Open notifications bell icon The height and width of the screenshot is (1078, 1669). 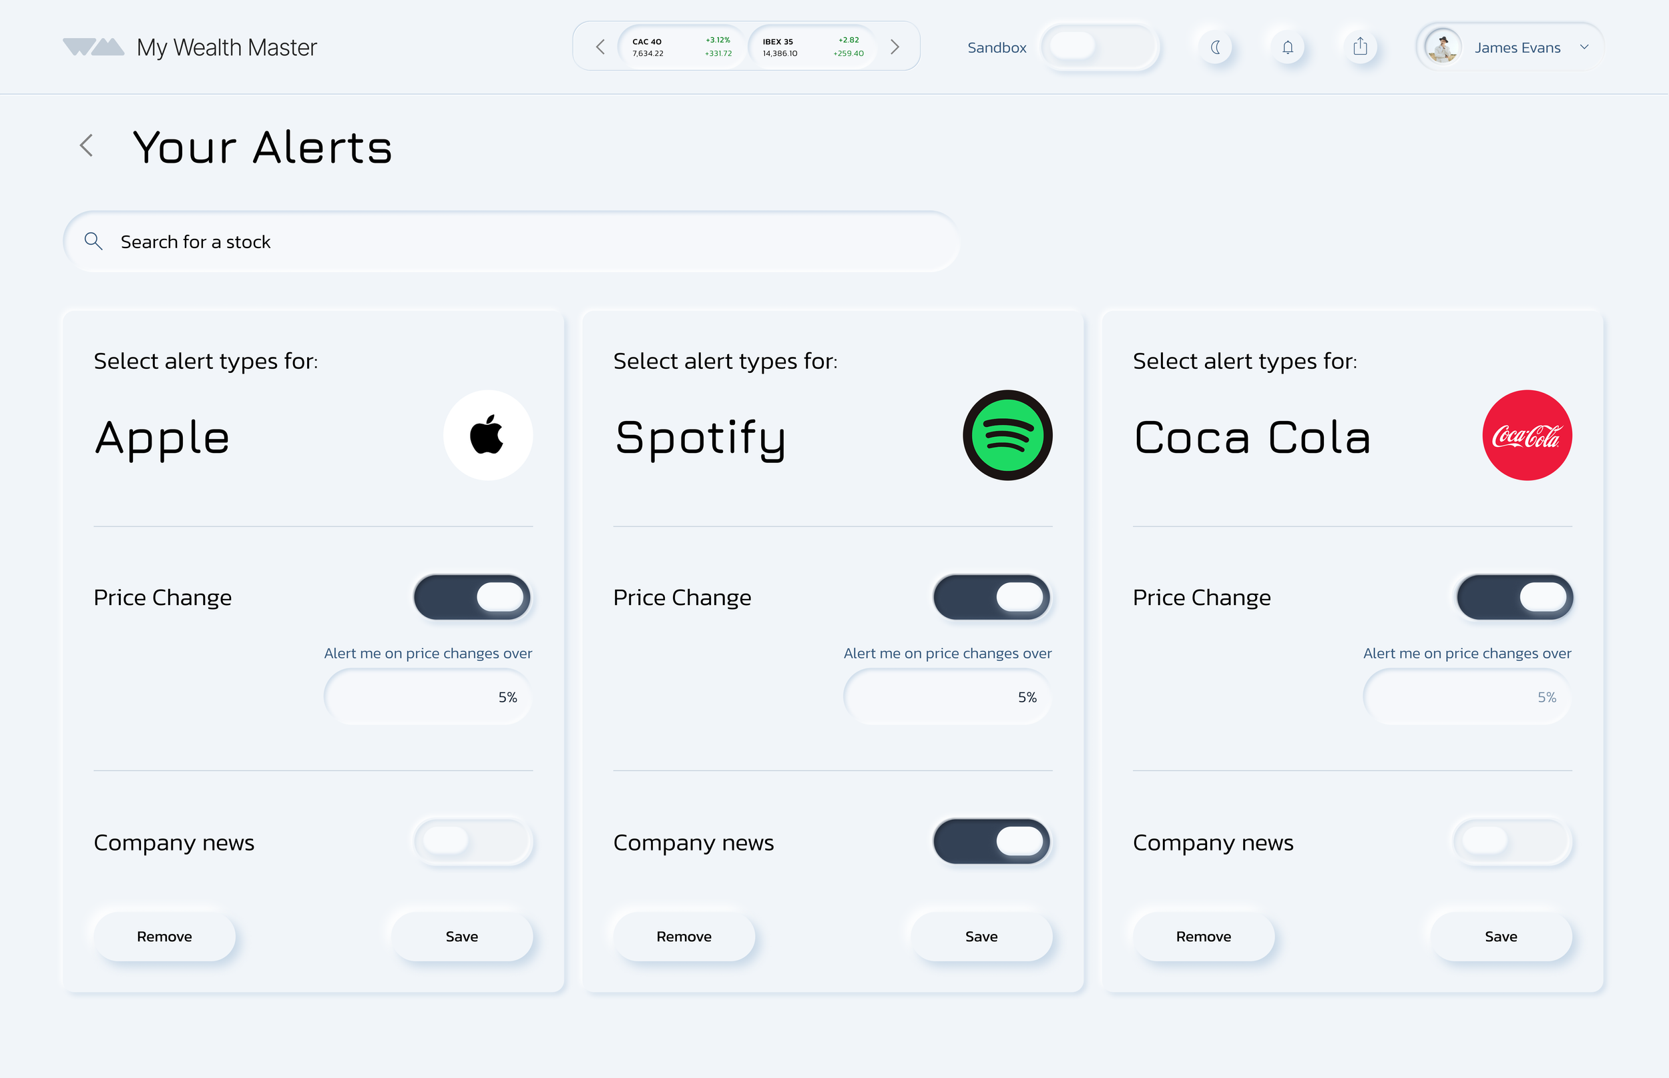click(x=1288, y=47)
